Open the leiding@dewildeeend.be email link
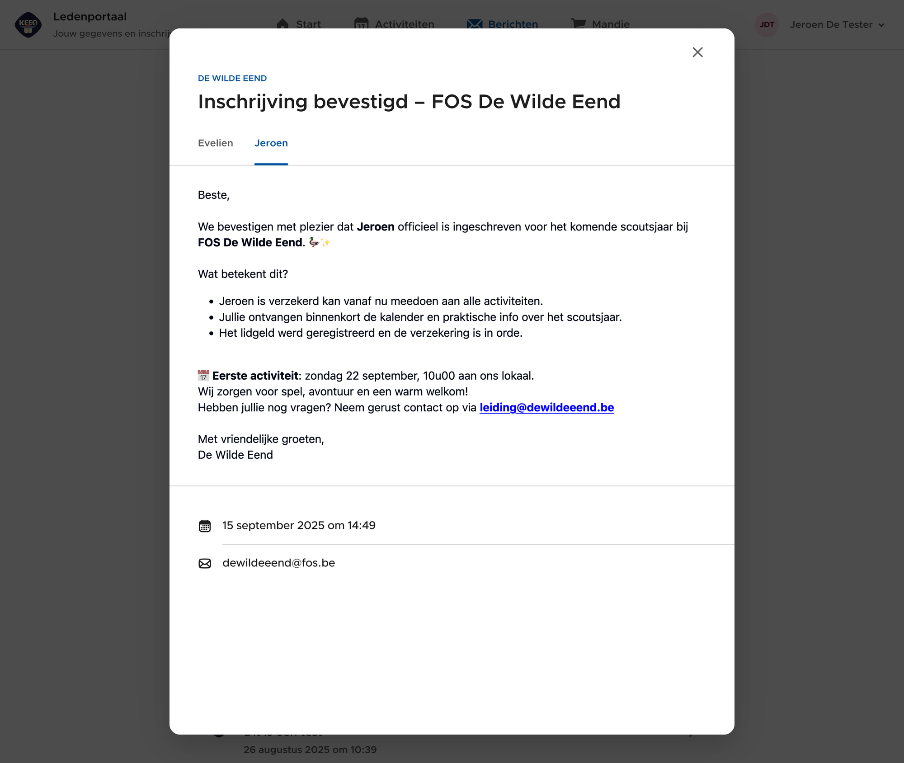This screenshot has width=904, height=763. (x=546, y=408)
